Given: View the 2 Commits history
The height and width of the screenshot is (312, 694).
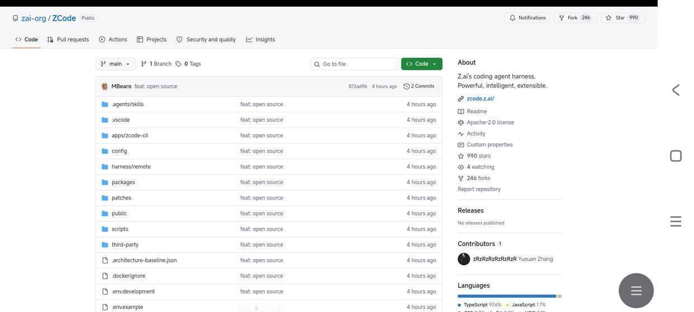Looking at the screenshot, I should tap(419, 87).
